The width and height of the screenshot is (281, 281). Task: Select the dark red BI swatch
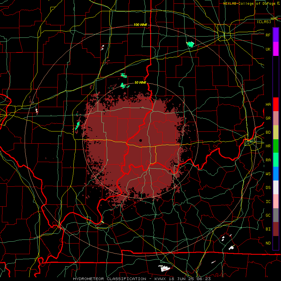click(x=276, y=229)
